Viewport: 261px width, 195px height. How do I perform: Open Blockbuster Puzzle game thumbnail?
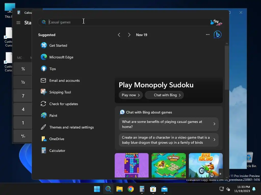(132, 165)
